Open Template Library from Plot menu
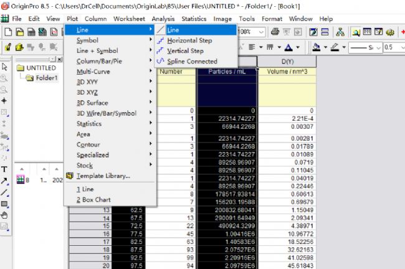This screenshot has height=269, width=405. [x=103, y=176]
